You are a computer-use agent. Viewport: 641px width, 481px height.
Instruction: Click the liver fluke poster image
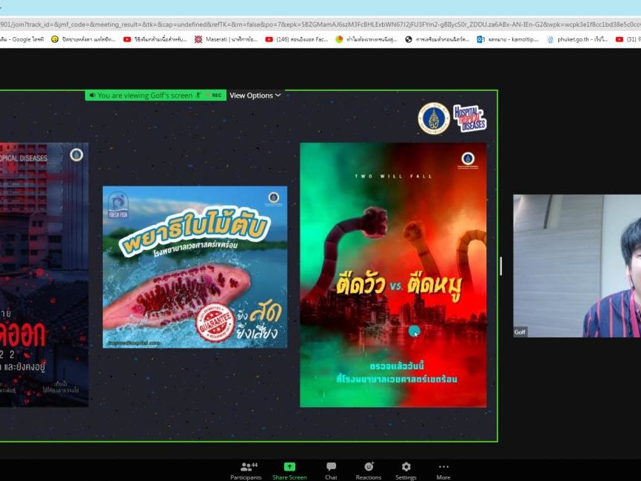(x=195, y=267)
